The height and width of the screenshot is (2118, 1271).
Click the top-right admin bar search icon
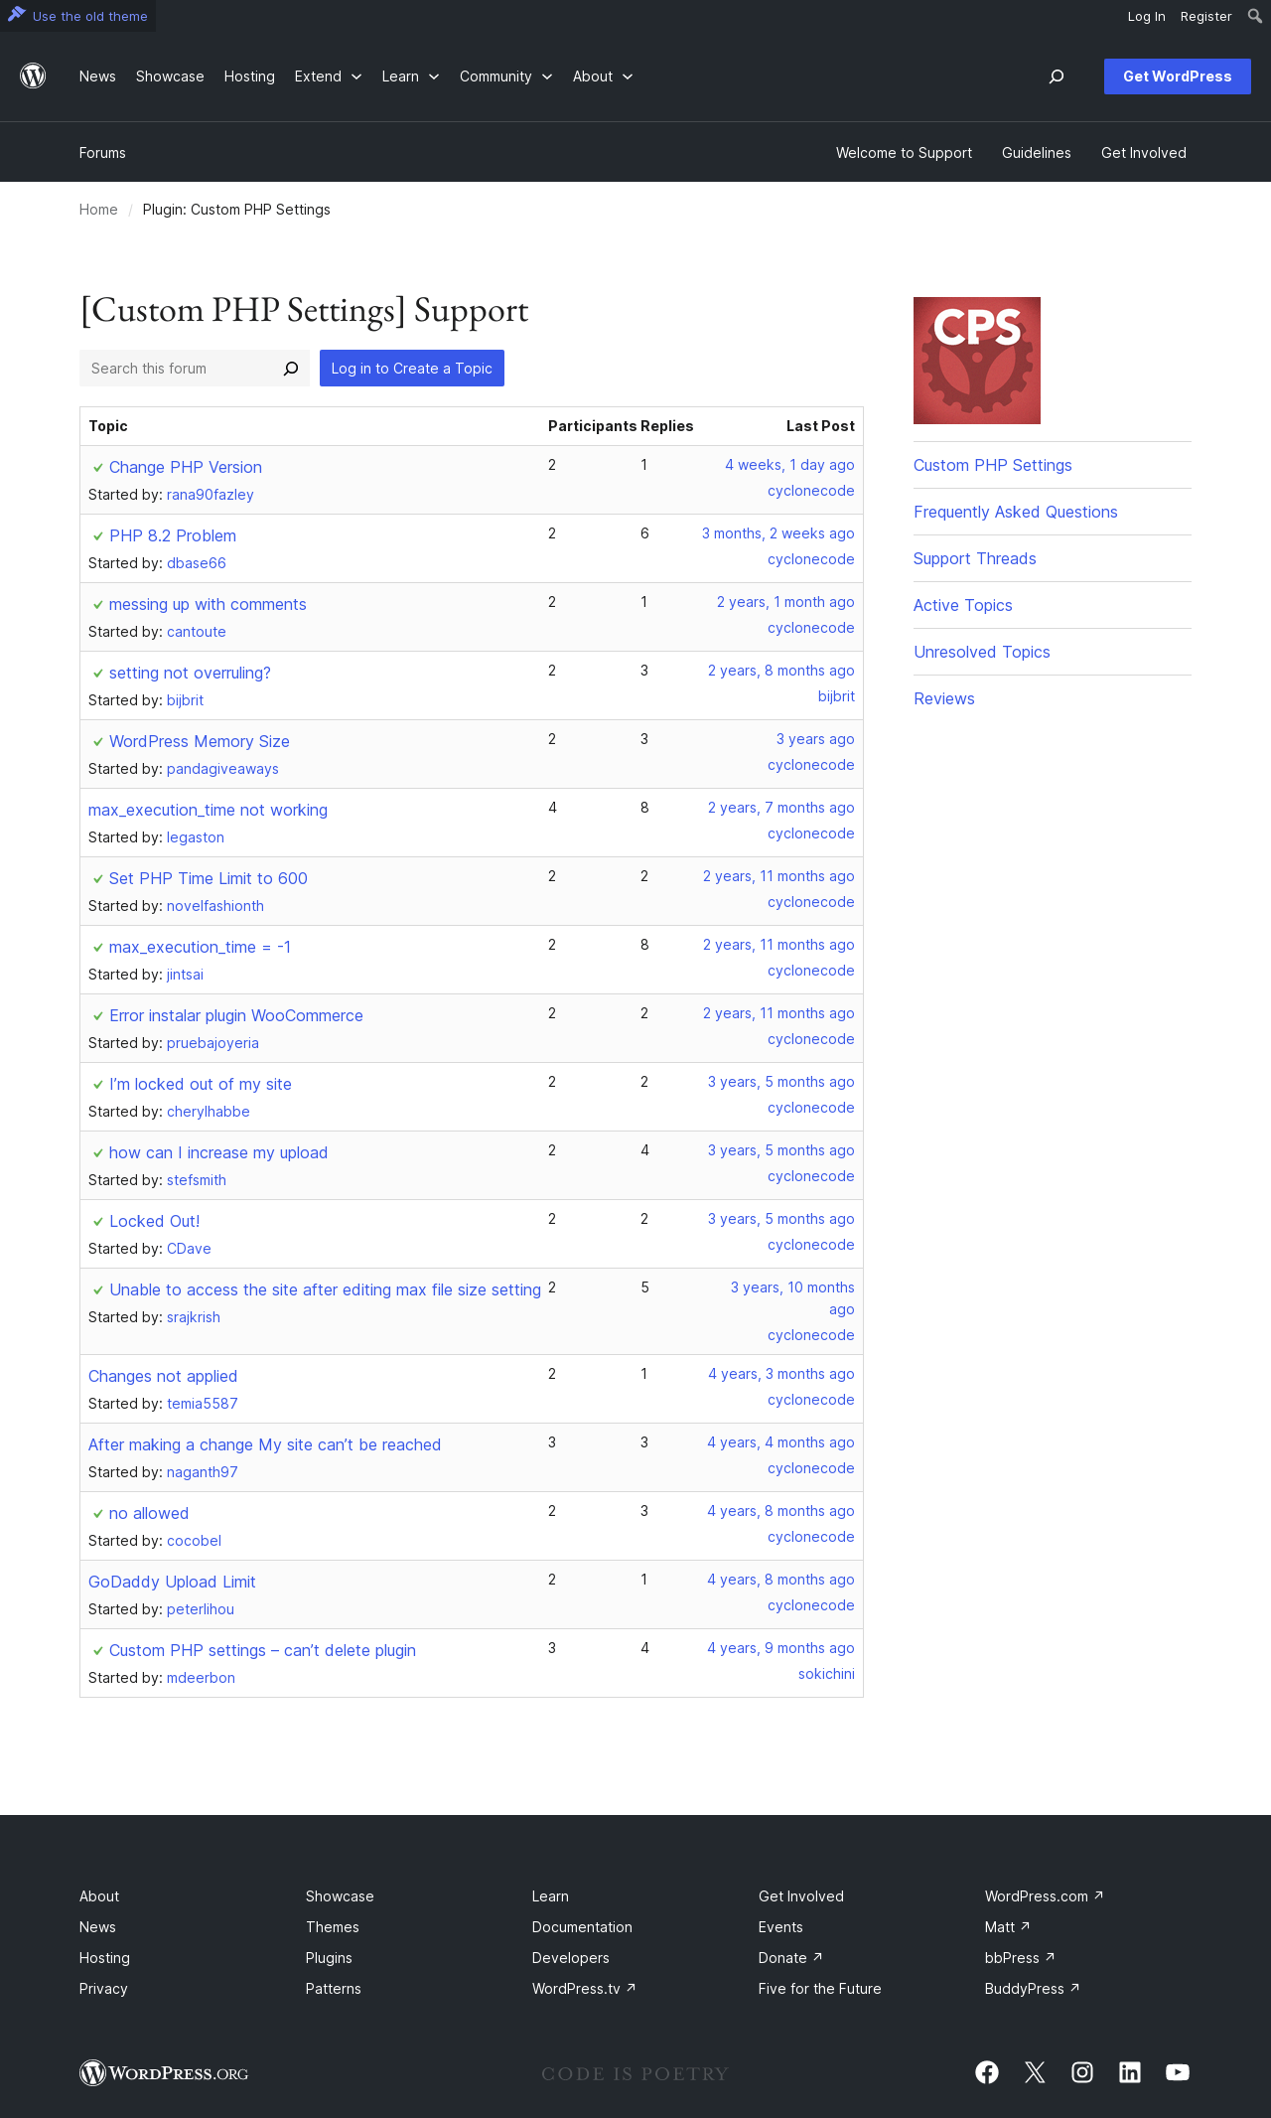[x=1255, y=16]
